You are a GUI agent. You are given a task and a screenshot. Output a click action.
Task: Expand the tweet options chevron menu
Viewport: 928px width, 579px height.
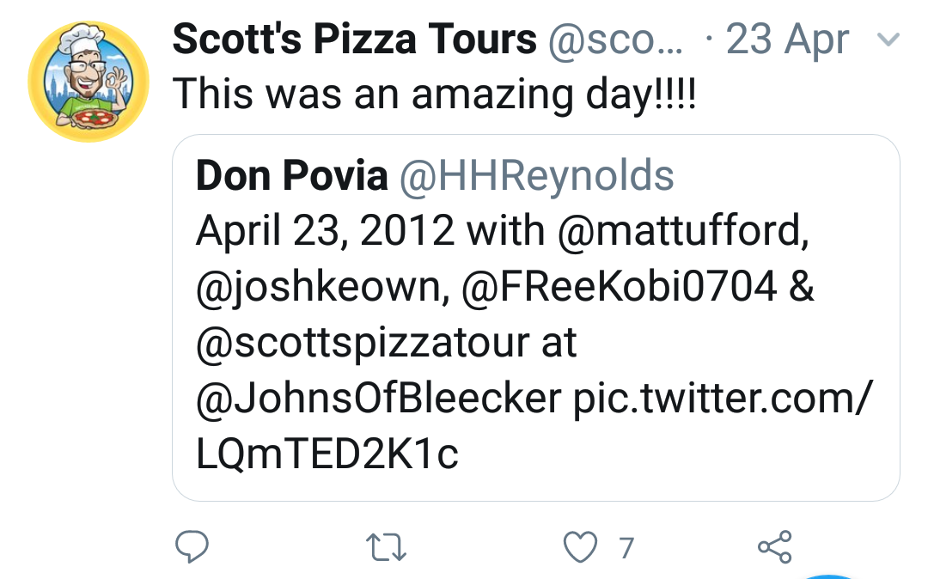click(x=889, y=40)
